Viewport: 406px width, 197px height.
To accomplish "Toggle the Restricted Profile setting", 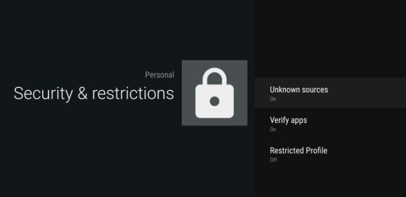I will pyautogui.click(x=330, y=154).
